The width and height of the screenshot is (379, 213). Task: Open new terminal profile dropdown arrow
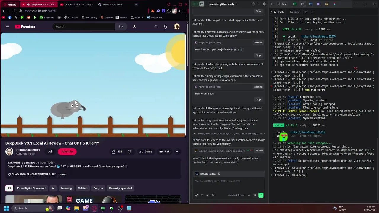point(314,12)
